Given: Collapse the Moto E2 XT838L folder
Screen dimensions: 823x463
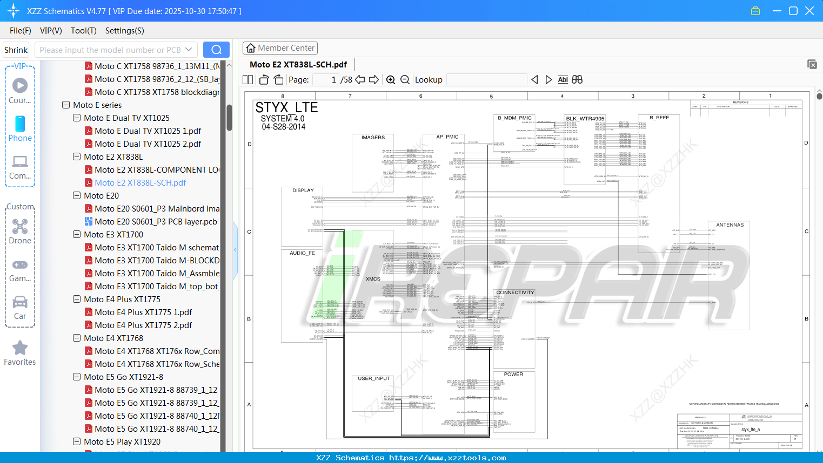Looking at the screenshot, I should click(77, 156).
